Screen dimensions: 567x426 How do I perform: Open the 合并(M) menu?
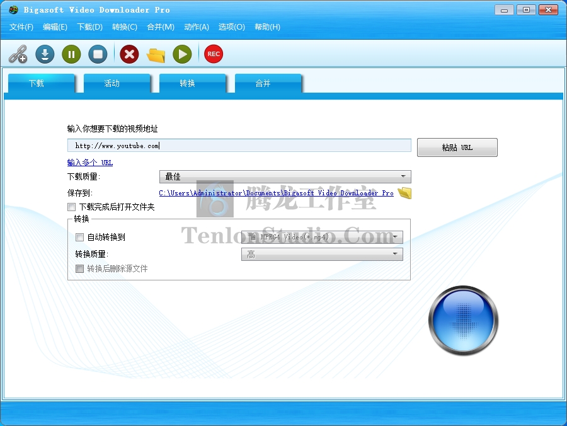[x=161, y=27]
